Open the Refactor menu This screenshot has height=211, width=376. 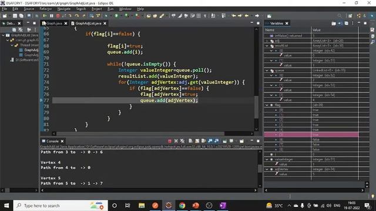pyautogui.click(x=46, y=9)
